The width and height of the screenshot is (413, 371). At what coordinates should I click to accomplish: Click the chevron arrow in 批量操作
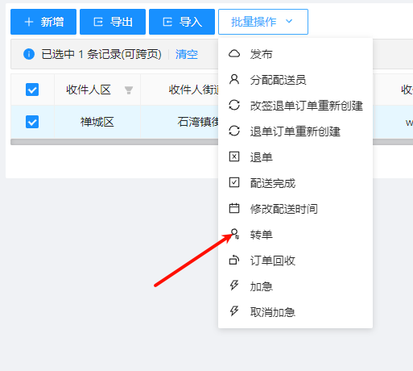[x=289, y=21]
